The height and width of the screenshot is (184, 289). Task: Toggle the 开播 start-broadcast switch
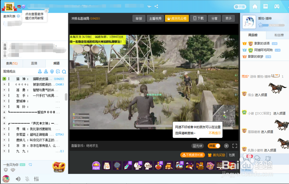point(240,7)
